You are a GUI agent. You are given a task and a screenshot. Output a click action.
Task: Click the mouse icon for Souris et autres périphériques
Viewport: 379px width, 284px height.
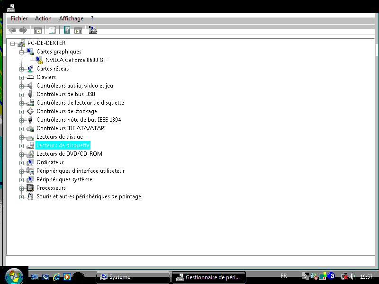click(x=30, y=196)
